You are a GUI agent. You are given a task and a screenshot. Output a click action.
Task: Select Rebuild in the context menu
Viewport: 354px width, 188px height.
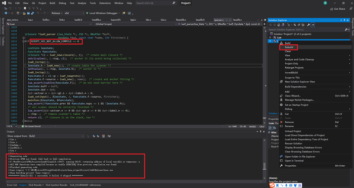click(x=289, y=47)
